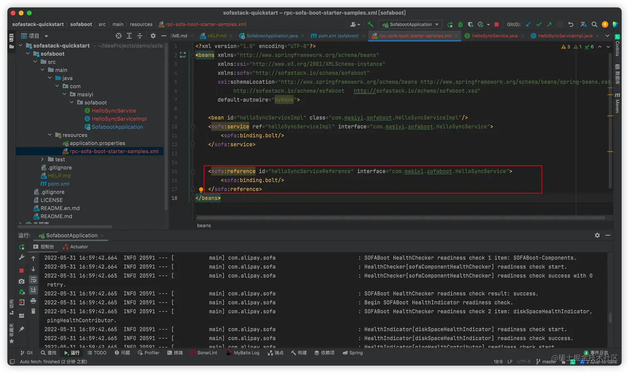Stop the app with the red square in the top toolbar
The image size is (629, 373).
(496, 25)
